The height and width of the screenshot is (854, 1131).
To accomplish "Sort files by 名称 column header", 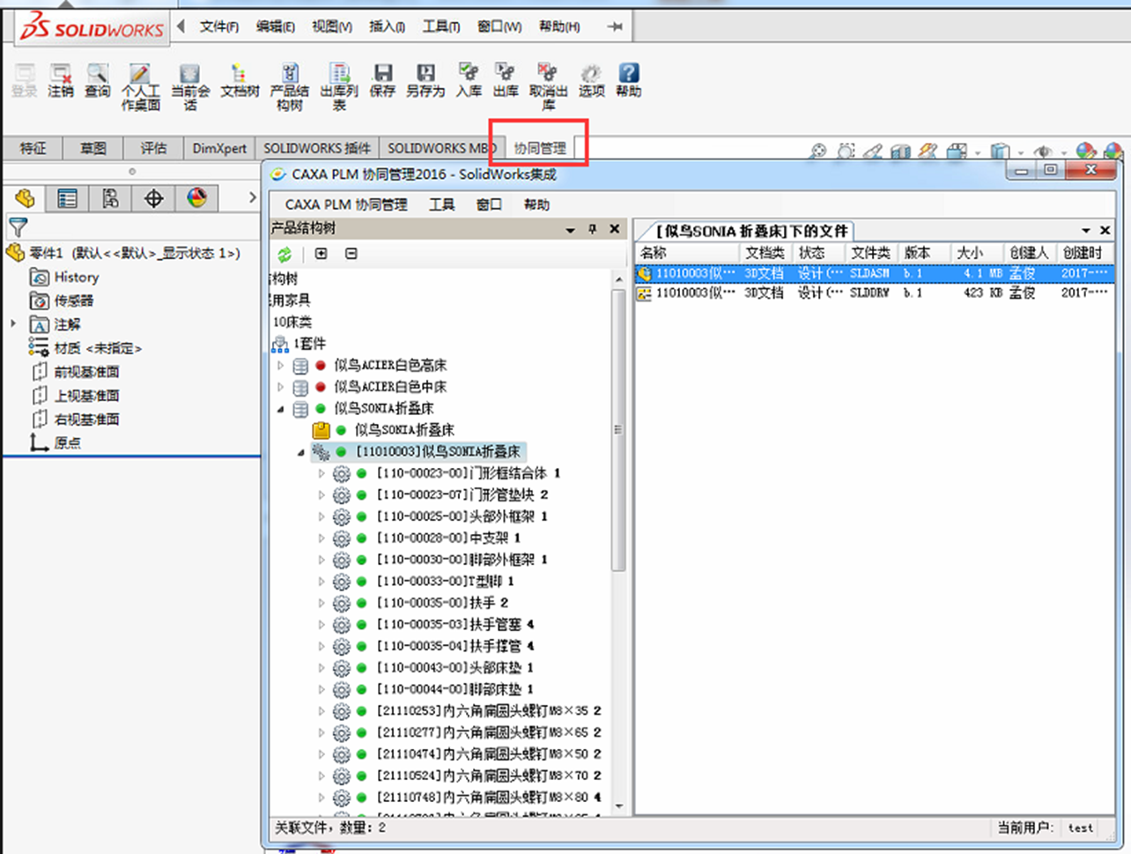I will (687, 253).
